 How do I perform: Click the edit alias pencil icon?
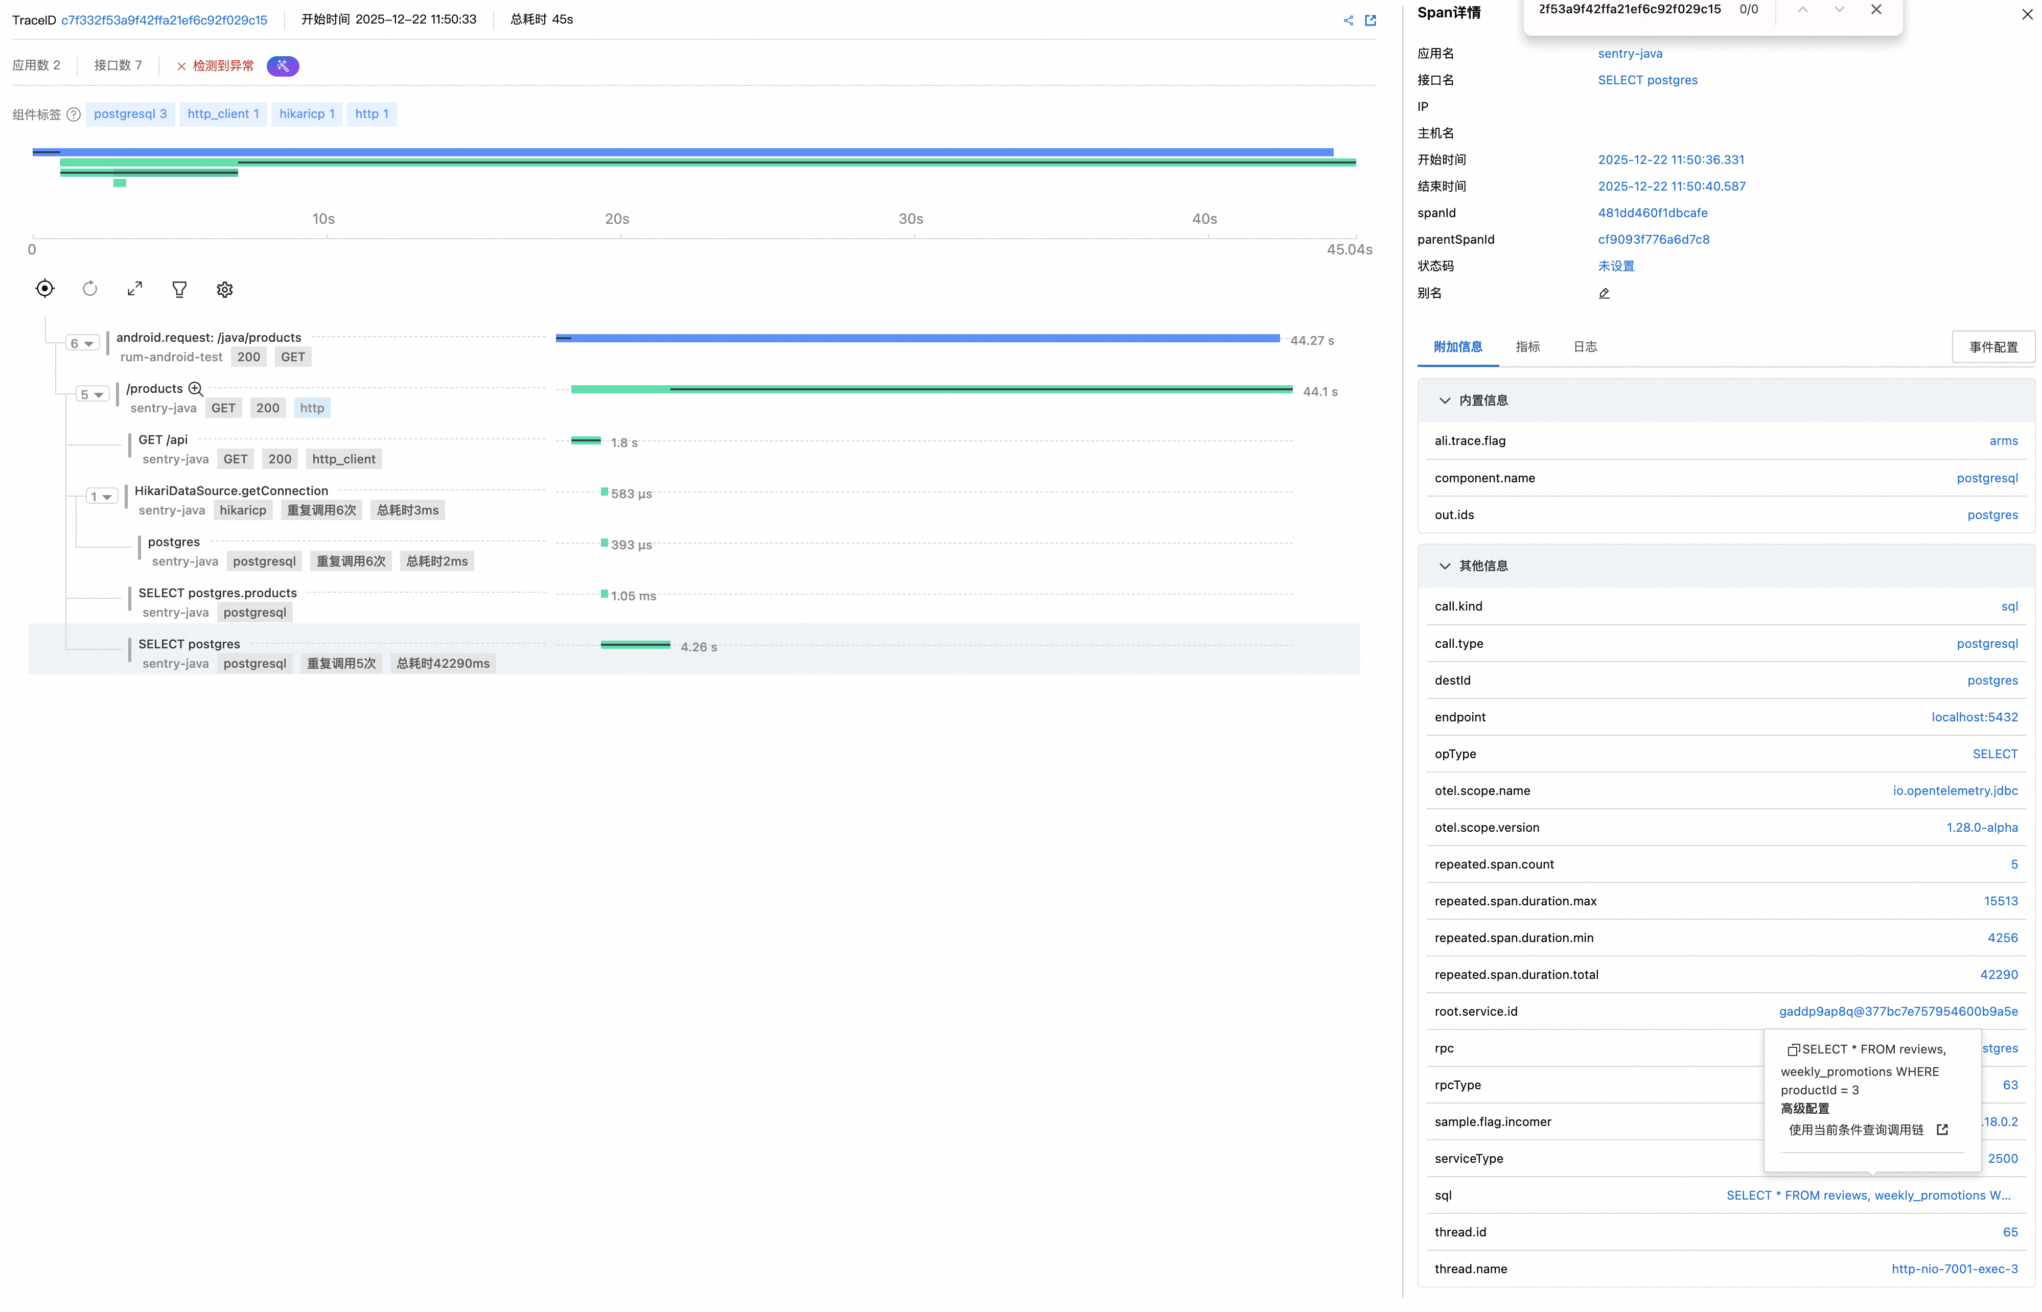coord(1604,294)
